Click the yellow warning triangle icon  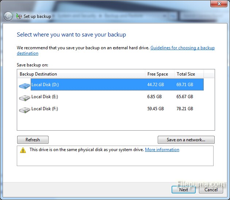23,150
